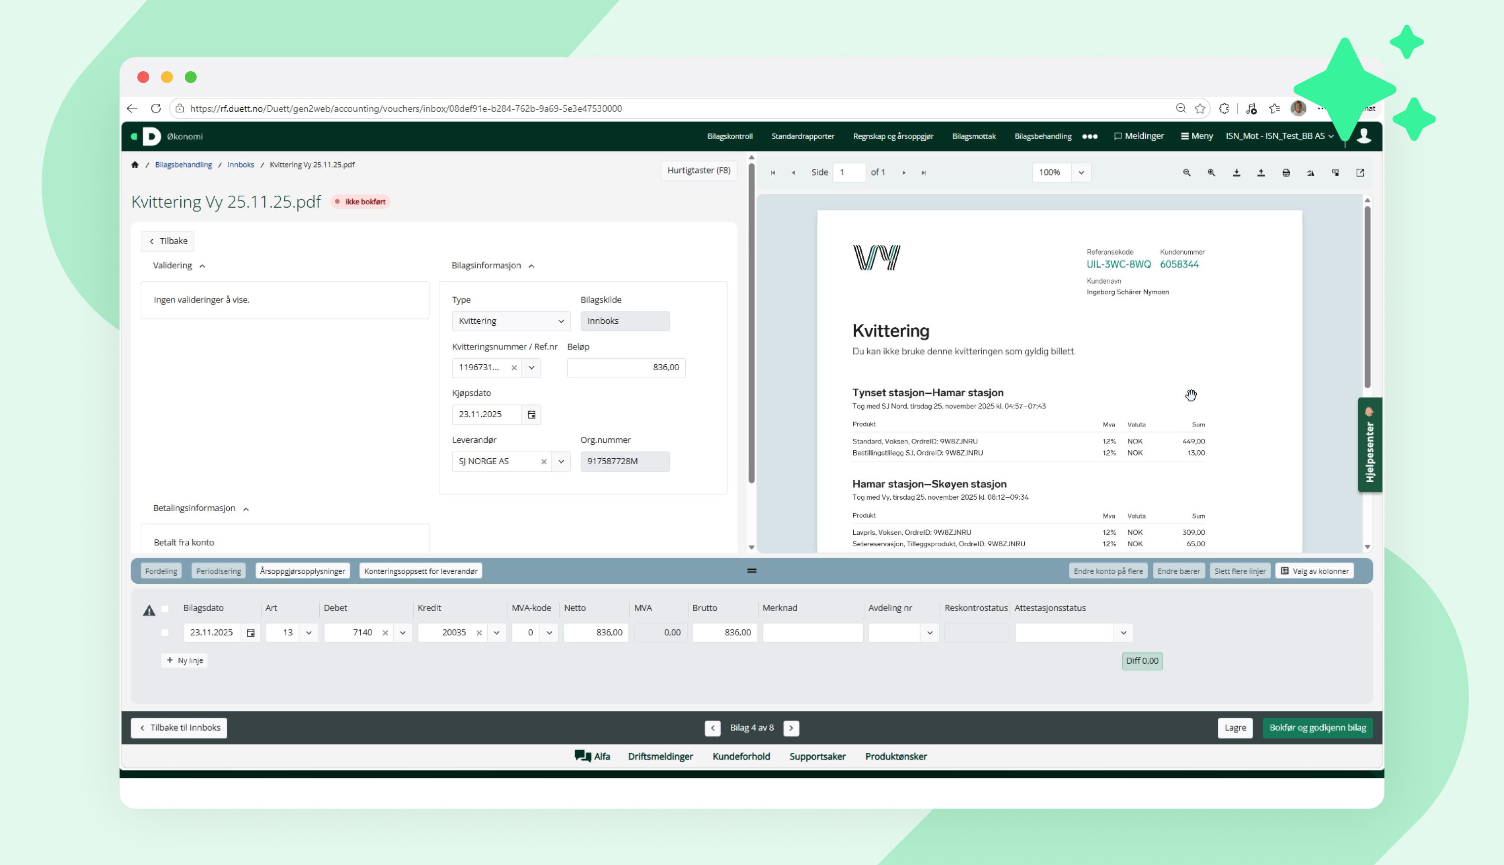Viewport: 1504px width, 865px height.
Task: Open the more options dots in header
Action: [1089, 136]
